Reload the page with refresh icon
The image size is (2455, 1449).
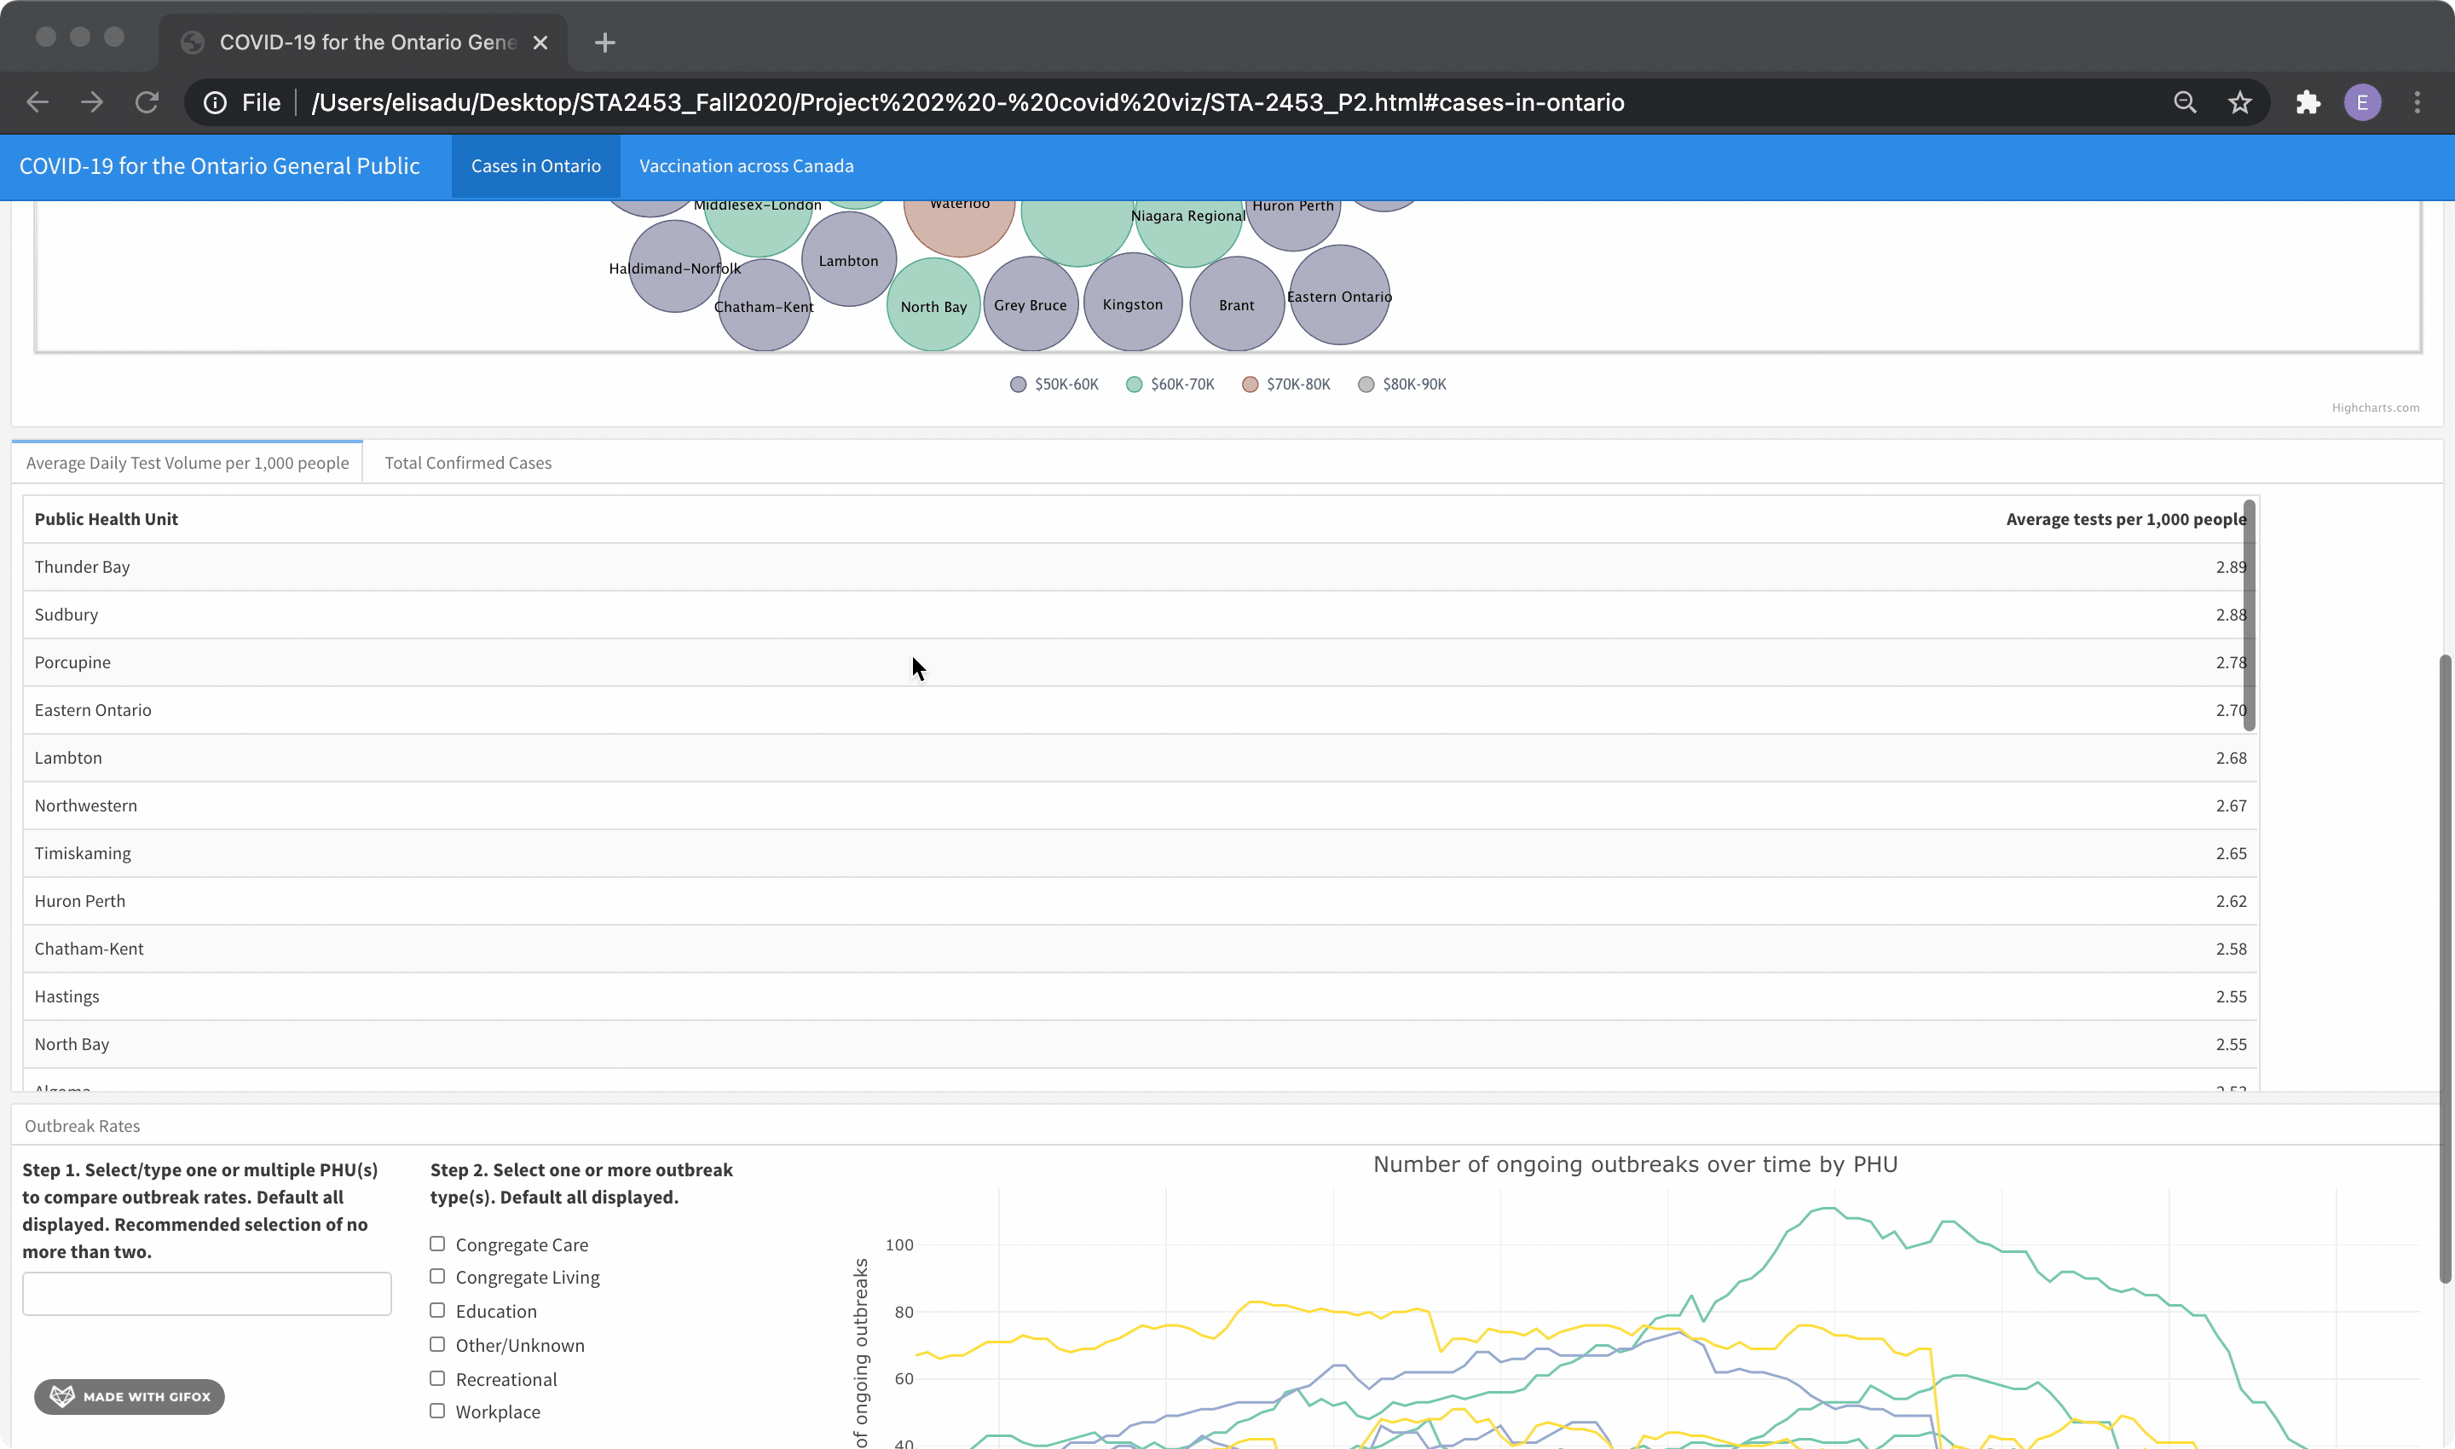147,102
